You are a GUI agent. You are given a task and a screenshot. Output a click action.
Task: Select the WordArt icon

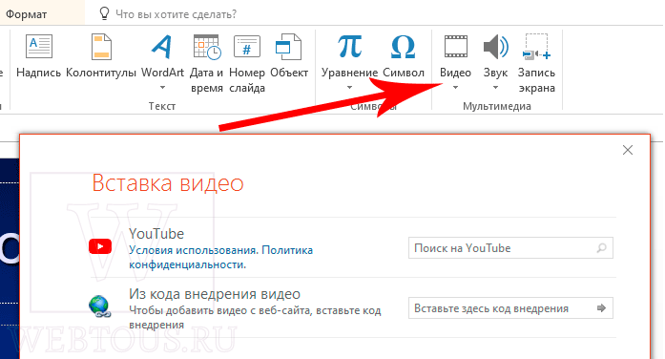pyautogui.click(x=162, y=46)
